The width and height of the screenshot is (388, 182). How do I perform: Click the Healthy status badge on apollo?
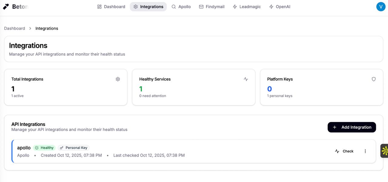click(x=44, y=148)
